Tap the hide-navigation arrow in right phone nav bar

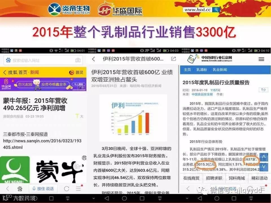251,198
